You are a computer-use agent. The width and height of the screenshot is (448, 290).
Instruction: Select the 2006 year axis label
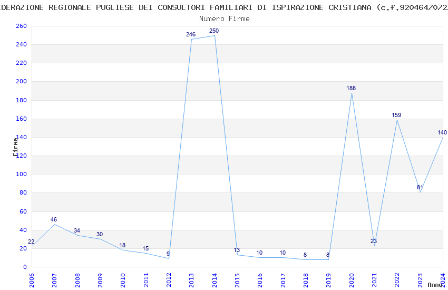(32, 281)
